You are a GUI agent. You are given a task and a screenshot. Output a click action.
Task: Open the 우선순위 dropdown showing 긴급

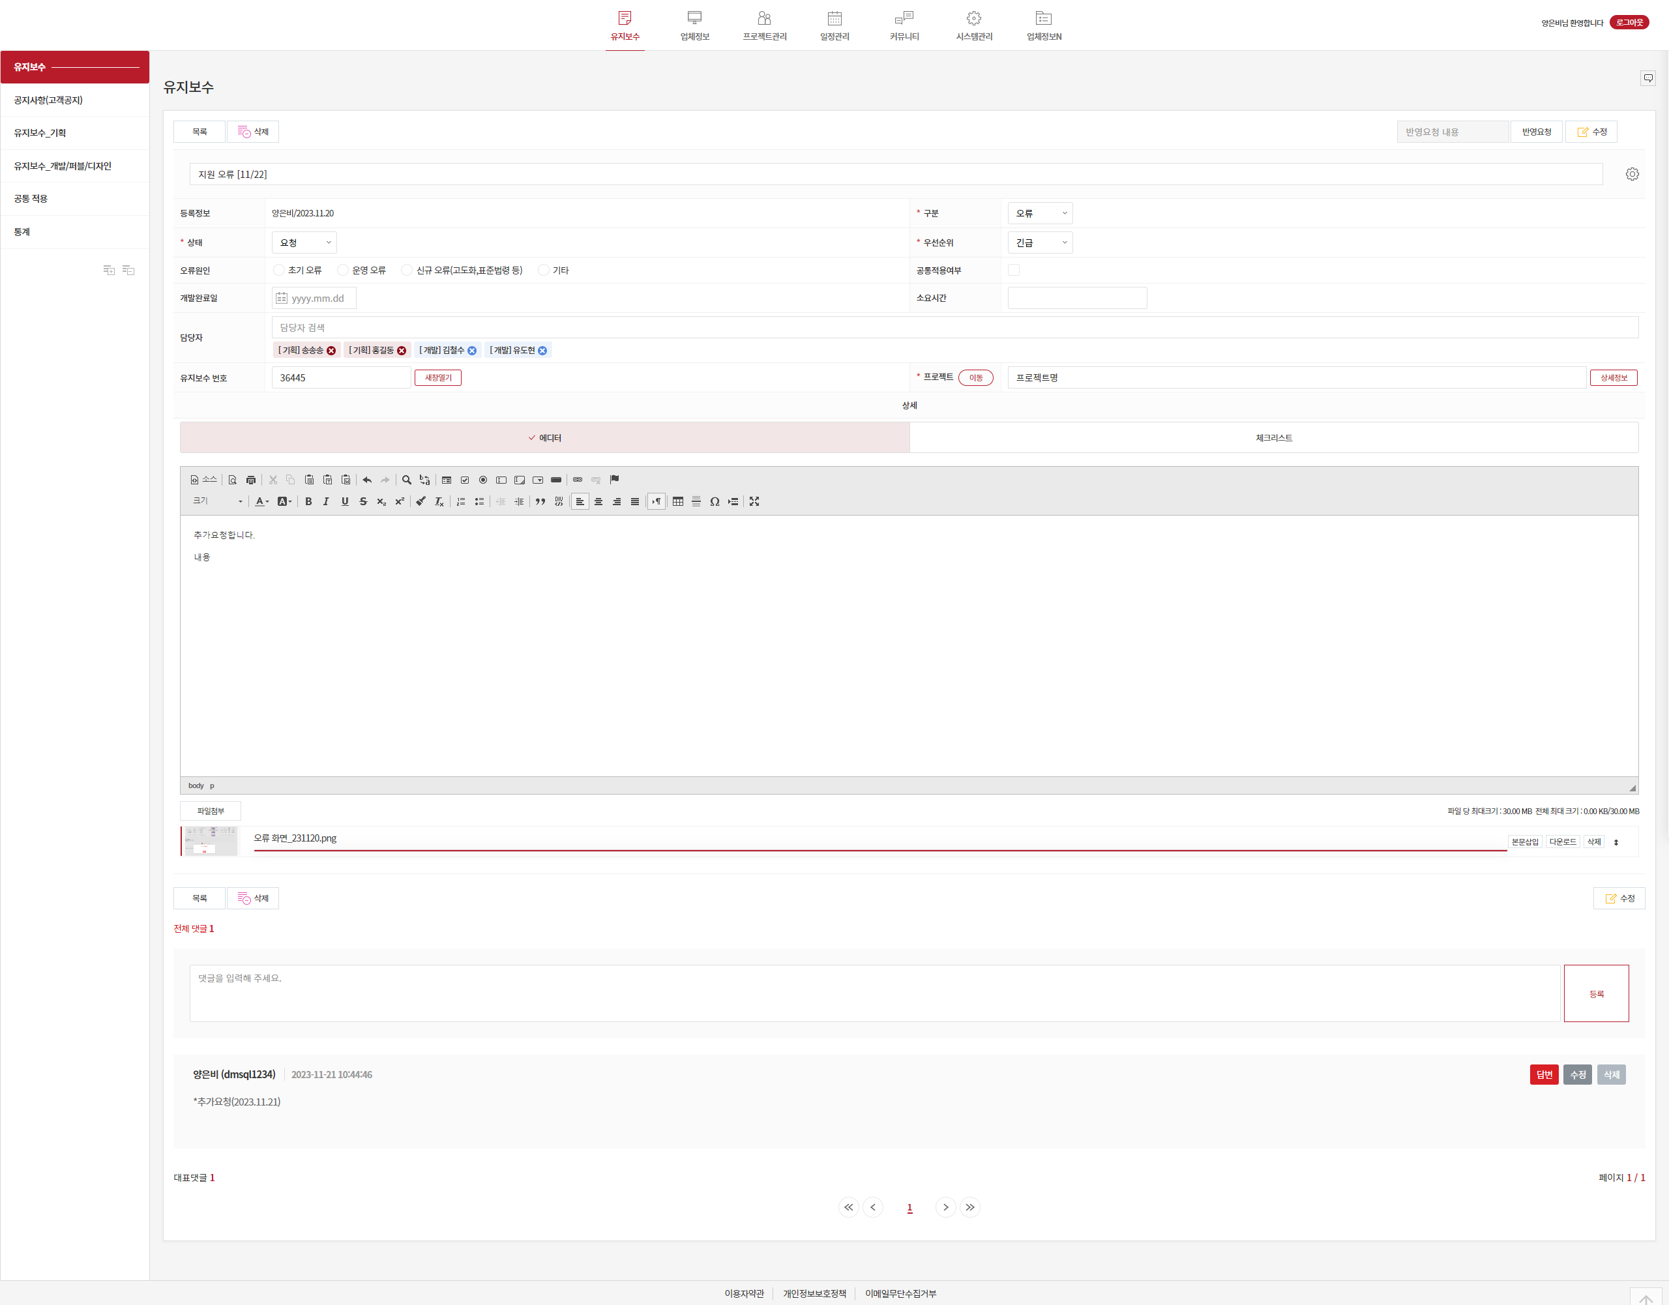[x=1039, y=243]
